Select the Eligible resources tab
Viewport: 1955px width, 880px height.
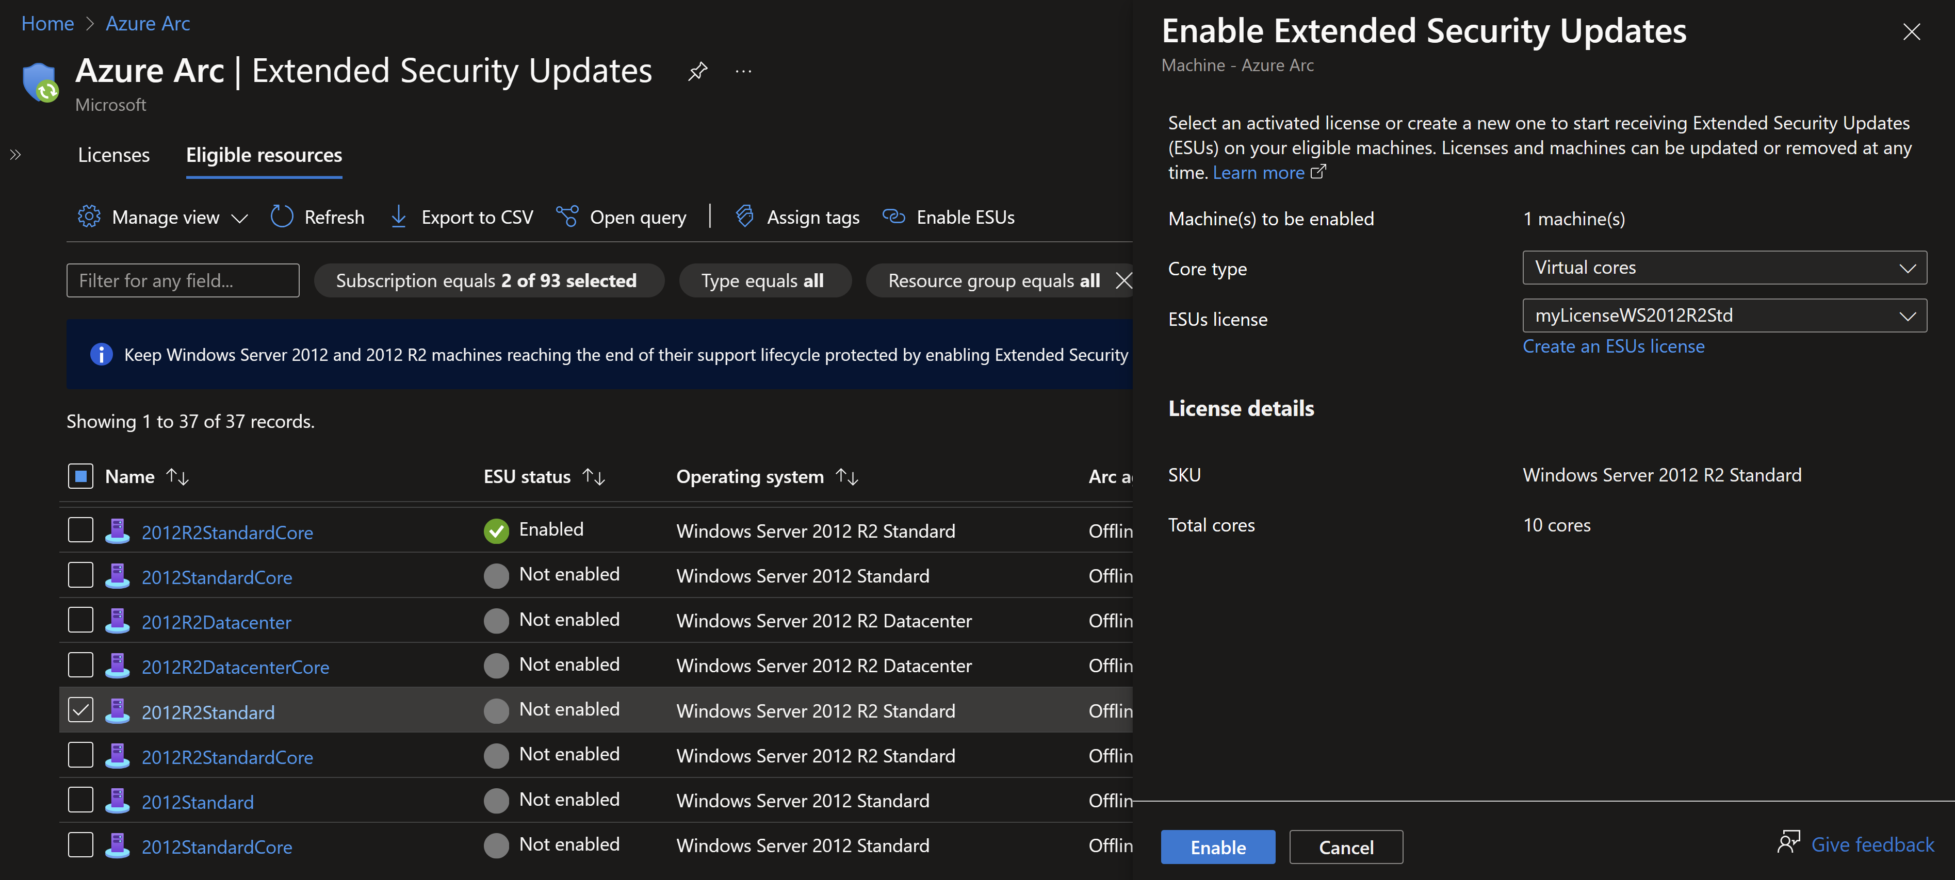[x=264, y=155]
